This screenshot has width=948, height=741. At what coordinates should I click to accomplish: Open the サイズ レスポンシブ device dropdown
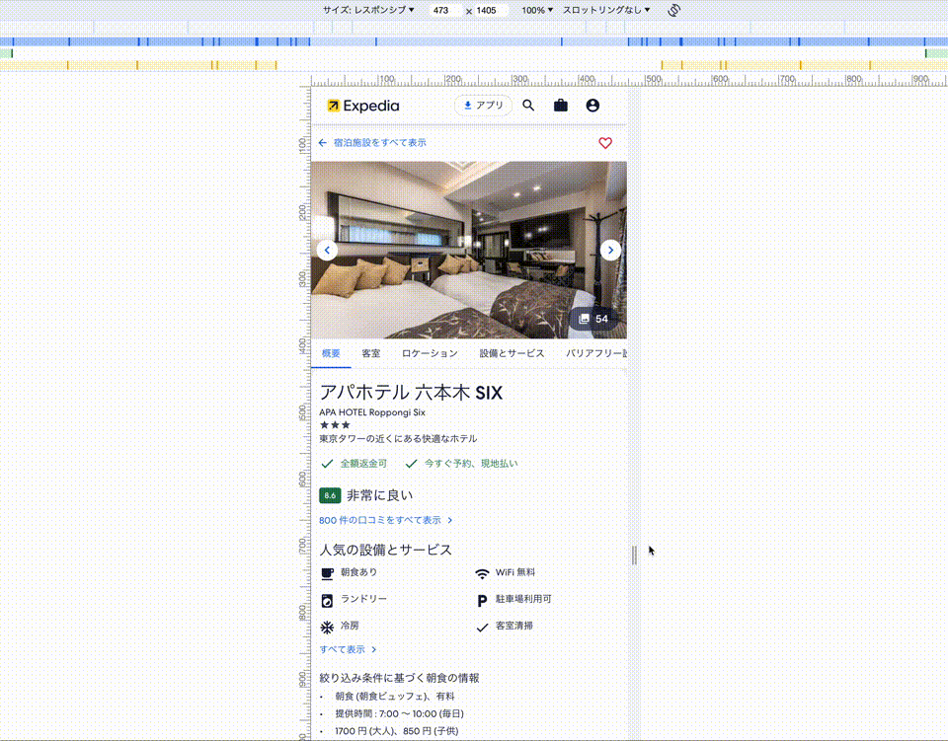click(x=370, y=10)
